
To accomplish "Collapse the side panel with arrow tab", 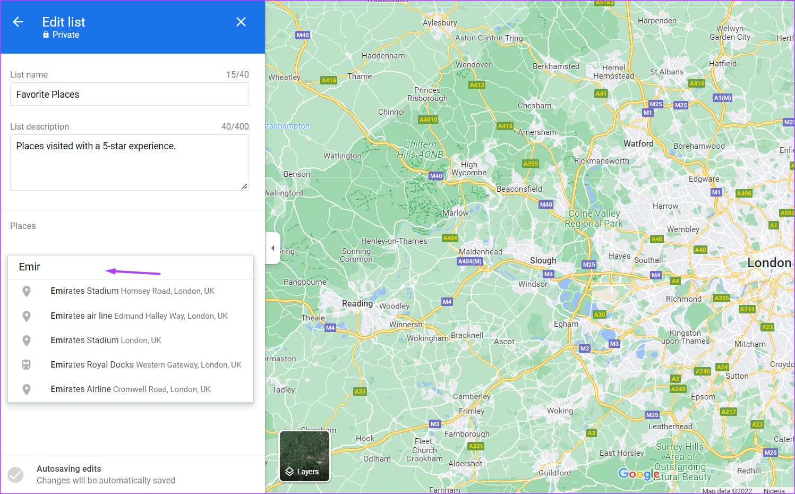I will pos(272,248).
